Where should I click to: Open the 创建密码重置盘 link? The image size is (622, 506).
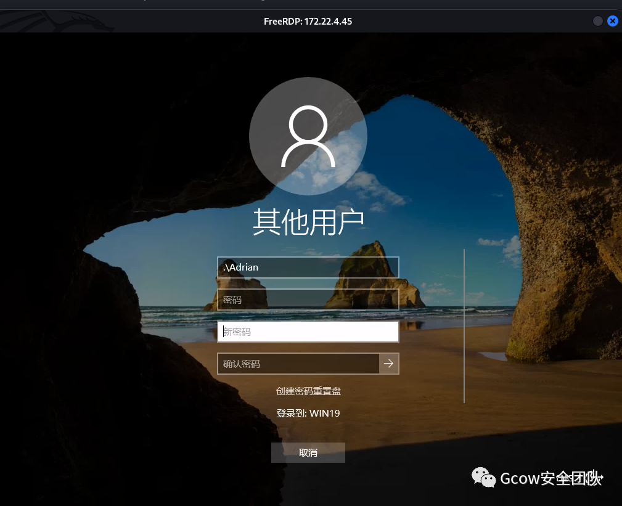point(308,391)
